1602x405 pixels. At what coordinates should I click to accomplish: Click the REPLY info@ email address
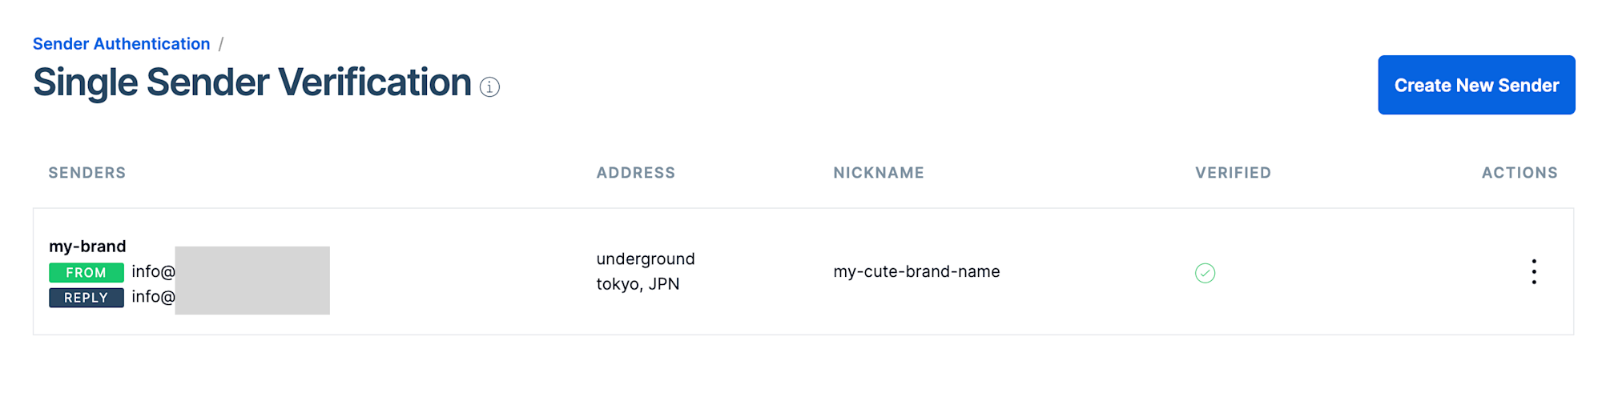153,297
